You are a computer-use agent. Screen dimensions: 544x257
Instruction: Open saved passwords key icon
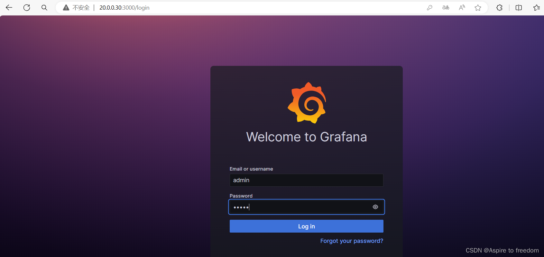coord(429,7)
